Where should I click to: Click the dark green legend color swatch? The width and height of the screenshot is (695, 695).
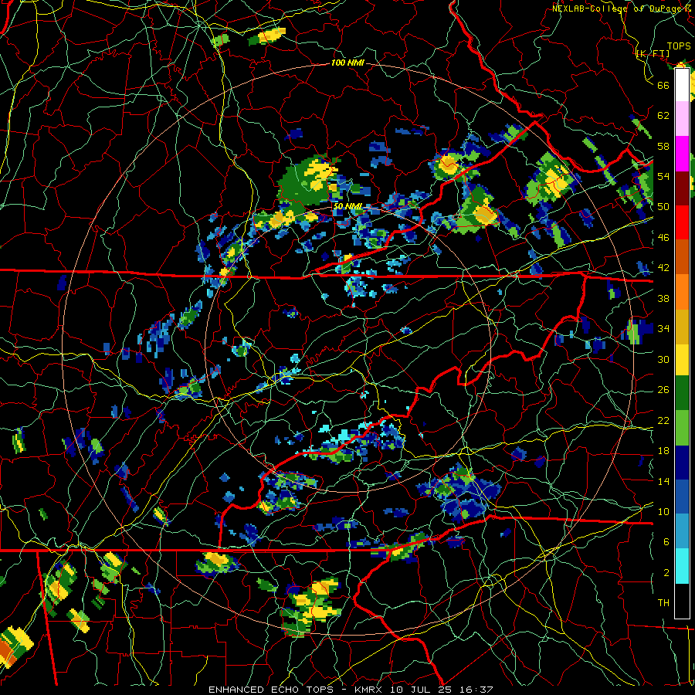(682, 393)
